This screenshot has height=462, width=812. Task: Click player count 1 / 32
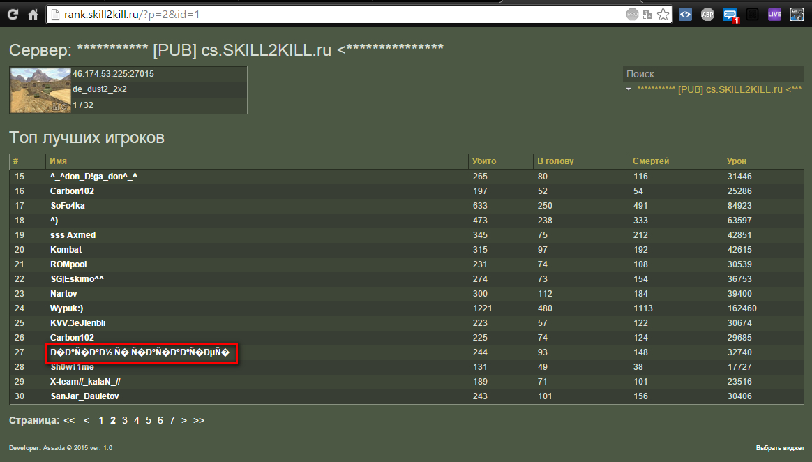(x=83, y=105)
